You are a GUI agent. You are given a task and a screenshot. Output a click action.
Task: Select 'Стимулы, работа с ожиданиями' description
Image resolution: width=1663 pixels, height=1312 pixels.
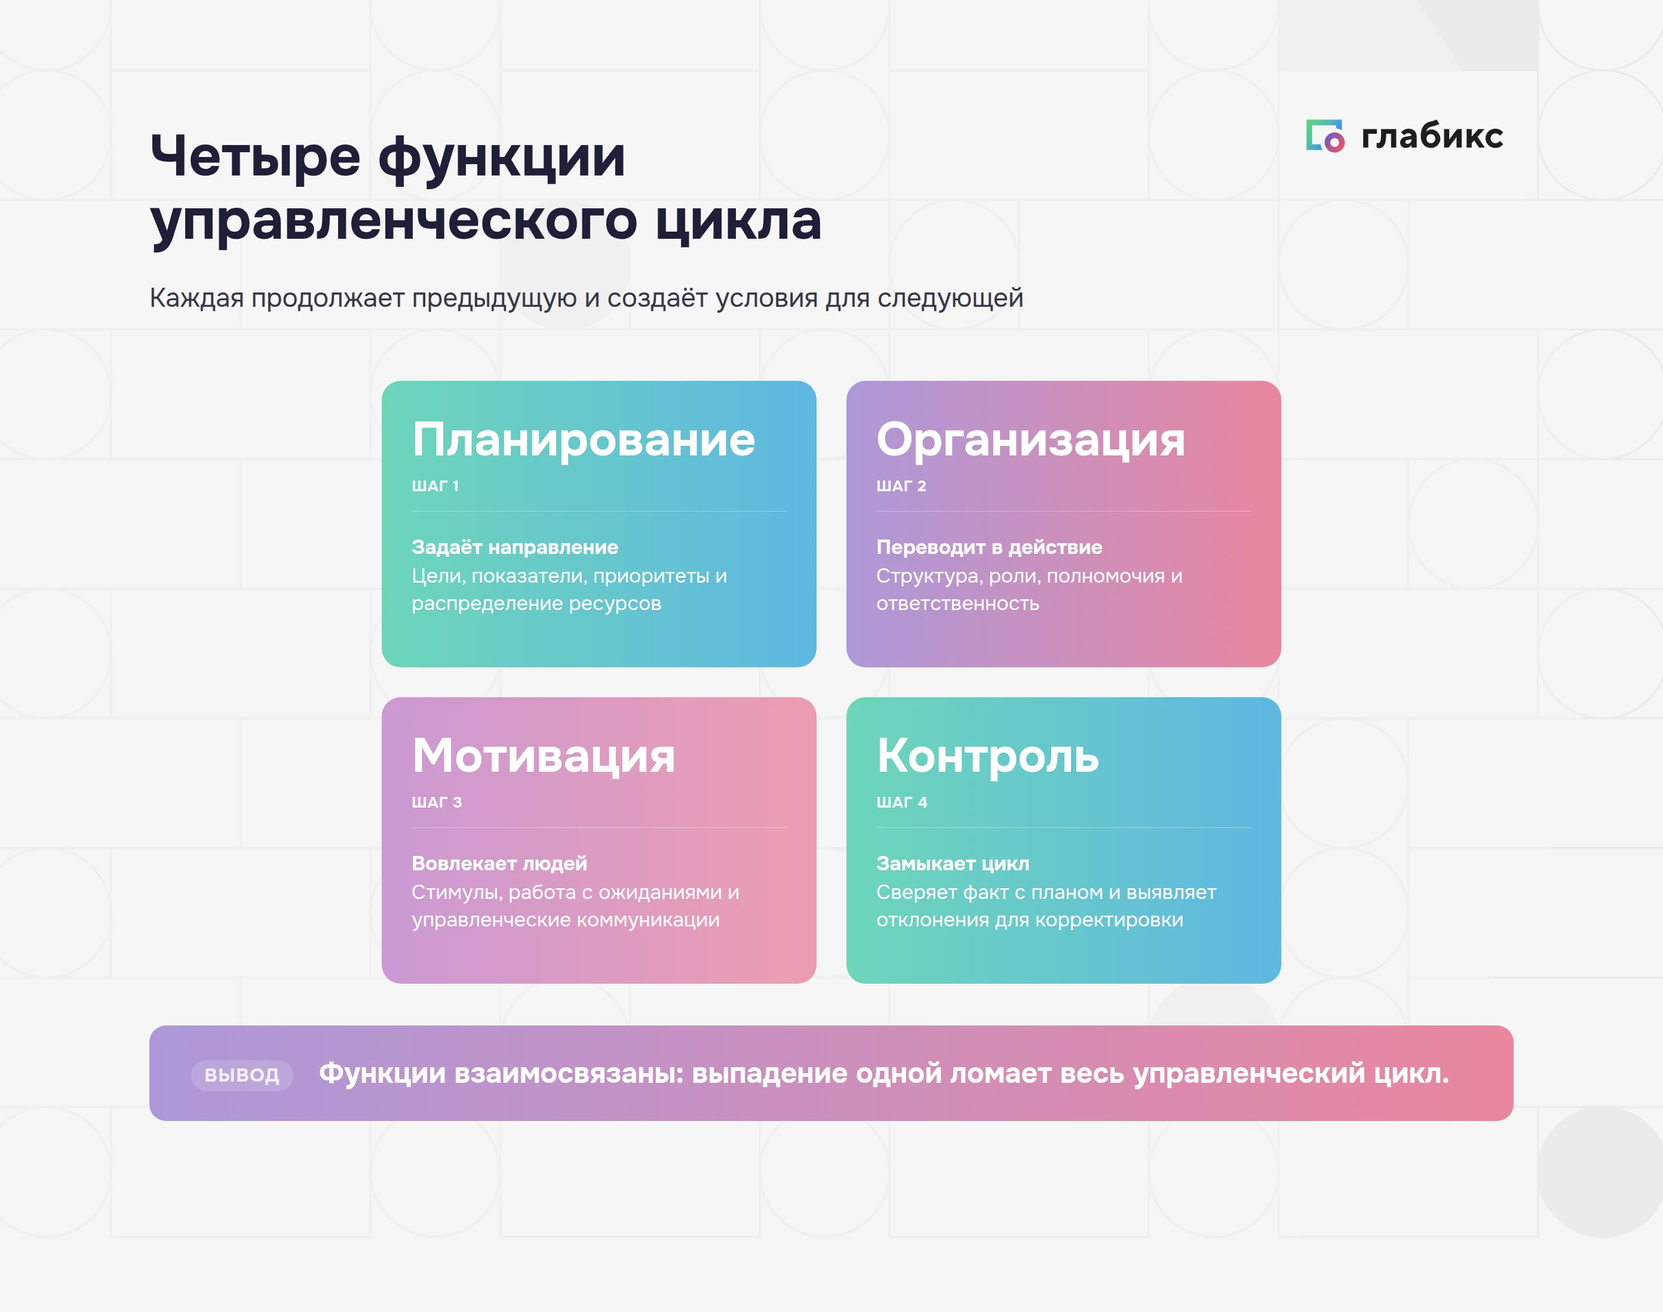tap(575, 906)
